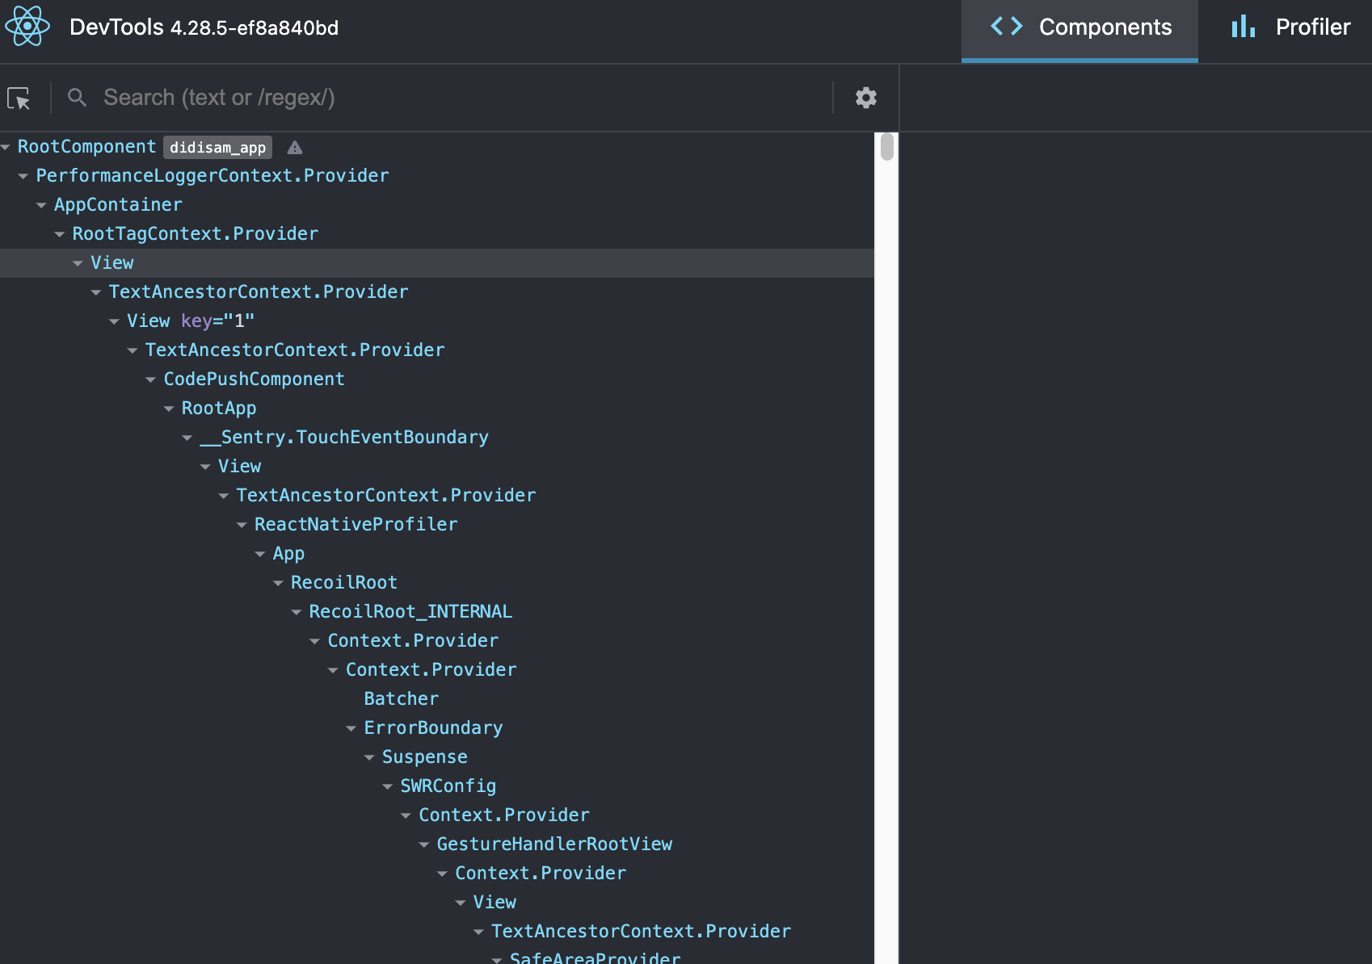Select the ReactNativeProfiler component
Screen dimensions: 1372x964
coord(356,525)
